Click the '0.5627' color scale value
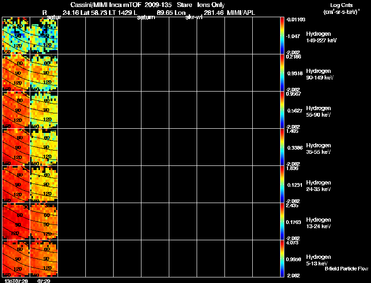The image size is (371, 283). click(295, 111)
